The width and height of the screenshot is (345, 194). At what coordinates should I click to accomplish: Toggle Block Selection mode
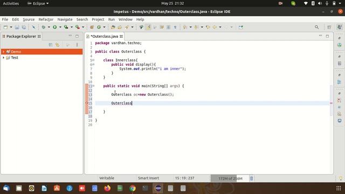[x=168, y=27]
